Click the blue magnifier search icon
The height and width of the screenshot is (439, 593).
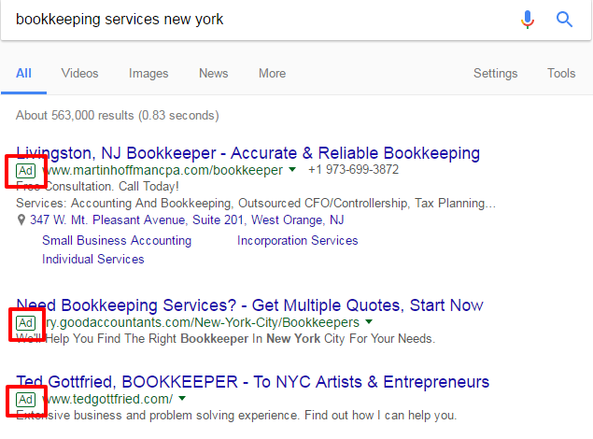click(564, 20)
